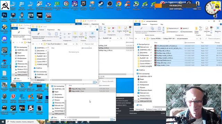Click Переименовать in всё распаковано ribbon
Viewport: 222px width, 124px height.
[x=186, y=32]
